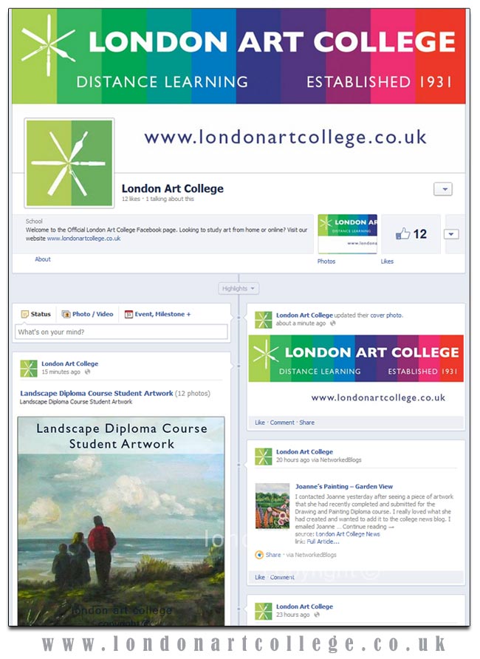
Task: Expand the dropdown arrow next to Likes box
Action: point(451,234)
